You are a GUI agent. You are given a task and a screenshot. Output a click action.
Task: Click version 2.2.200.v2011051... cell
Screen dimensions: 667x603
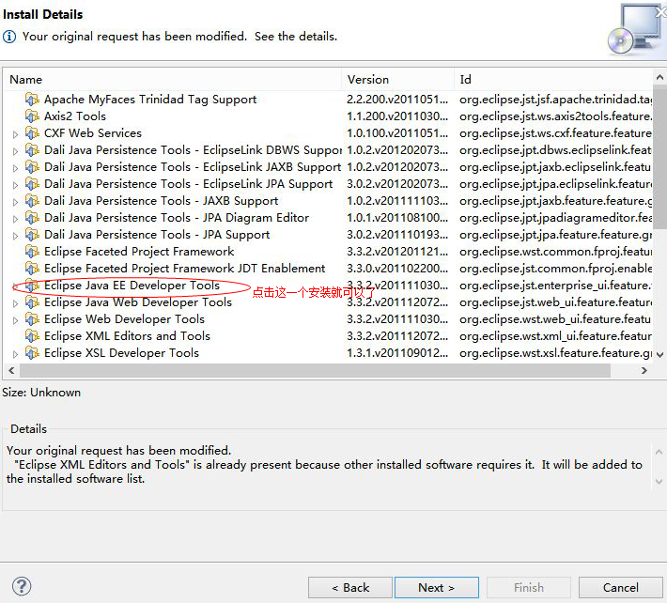click(397, 99)
